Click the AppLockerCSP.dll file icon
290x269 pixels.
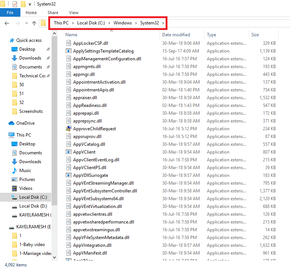[x=69, y=43]
